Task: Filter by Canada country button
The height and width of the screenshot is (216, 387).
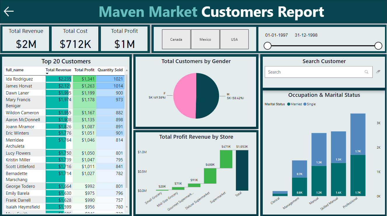Action: 176,39
